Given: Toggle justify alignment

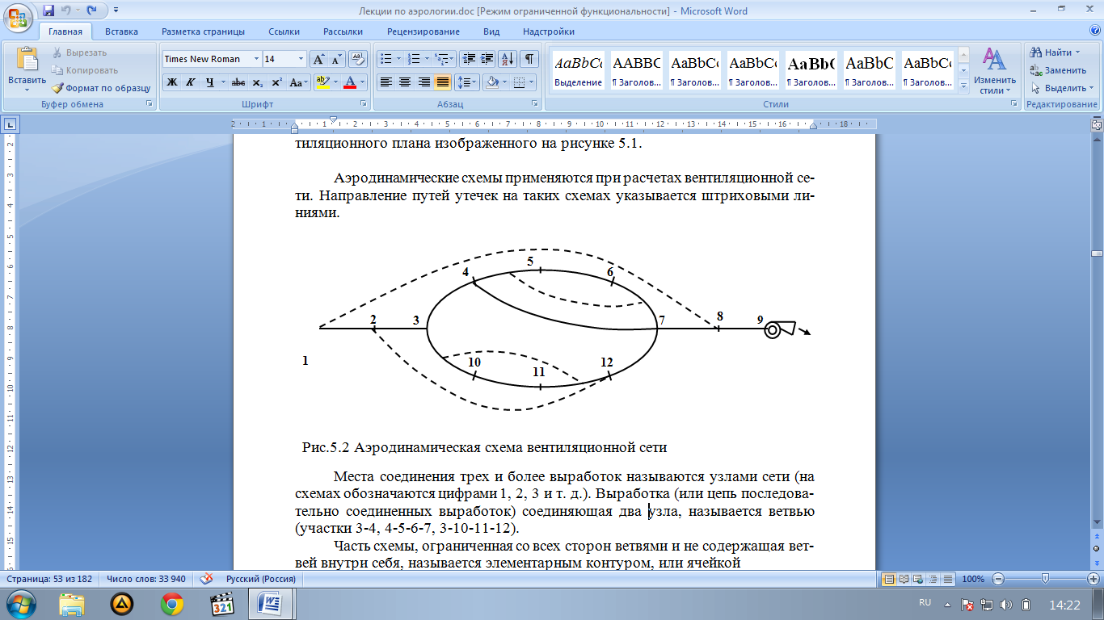Looking at the screenshot, I should 442,82.
